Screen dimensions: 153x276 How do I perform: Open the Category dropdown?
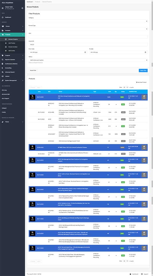pos(88,21)
